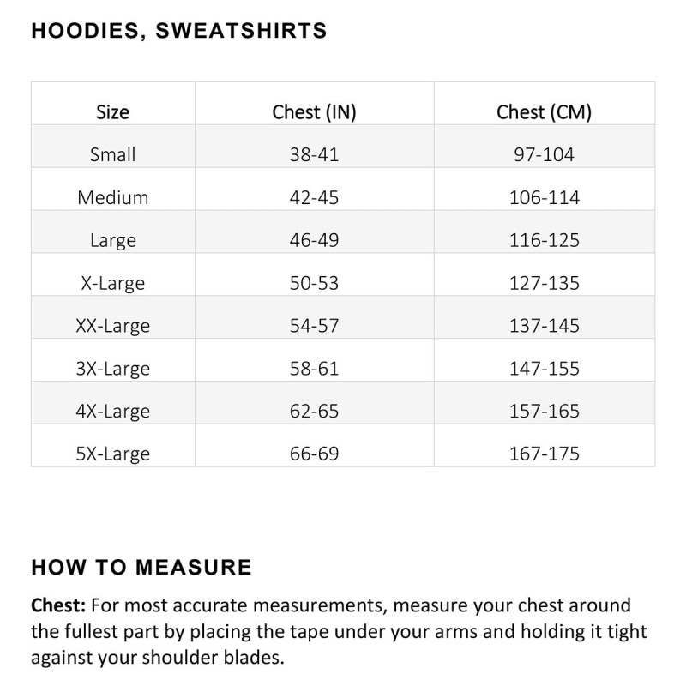
Task: Select the 3X-Large size row label
Action: (x=113, y=370)
